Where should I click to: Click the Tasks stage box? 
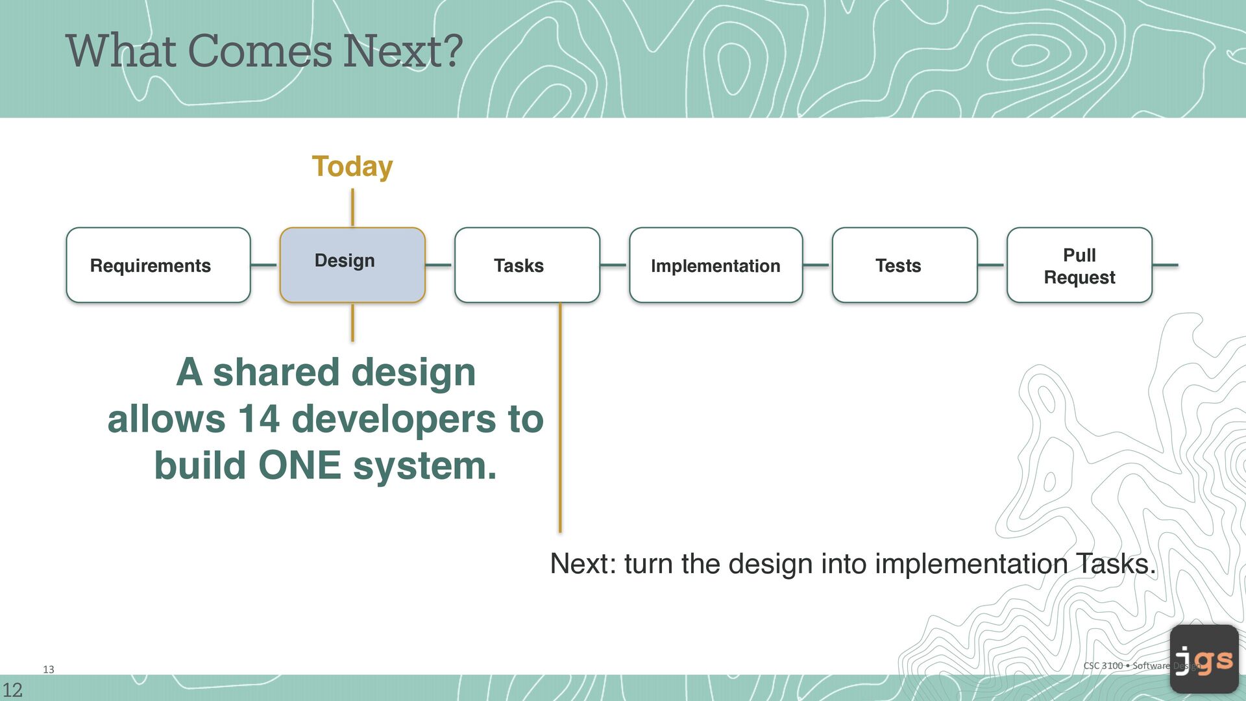click(527, 265)
